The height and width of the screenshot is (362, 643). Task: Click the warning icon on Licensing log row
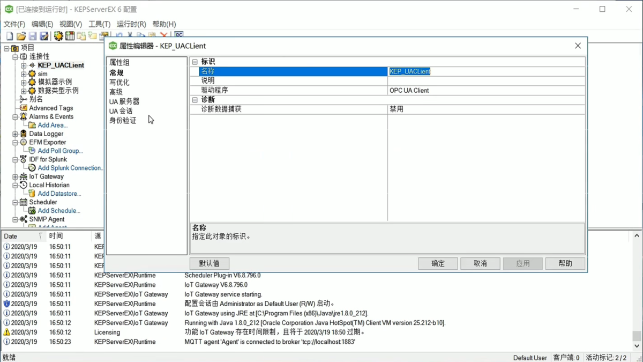[x=6, y=332]
